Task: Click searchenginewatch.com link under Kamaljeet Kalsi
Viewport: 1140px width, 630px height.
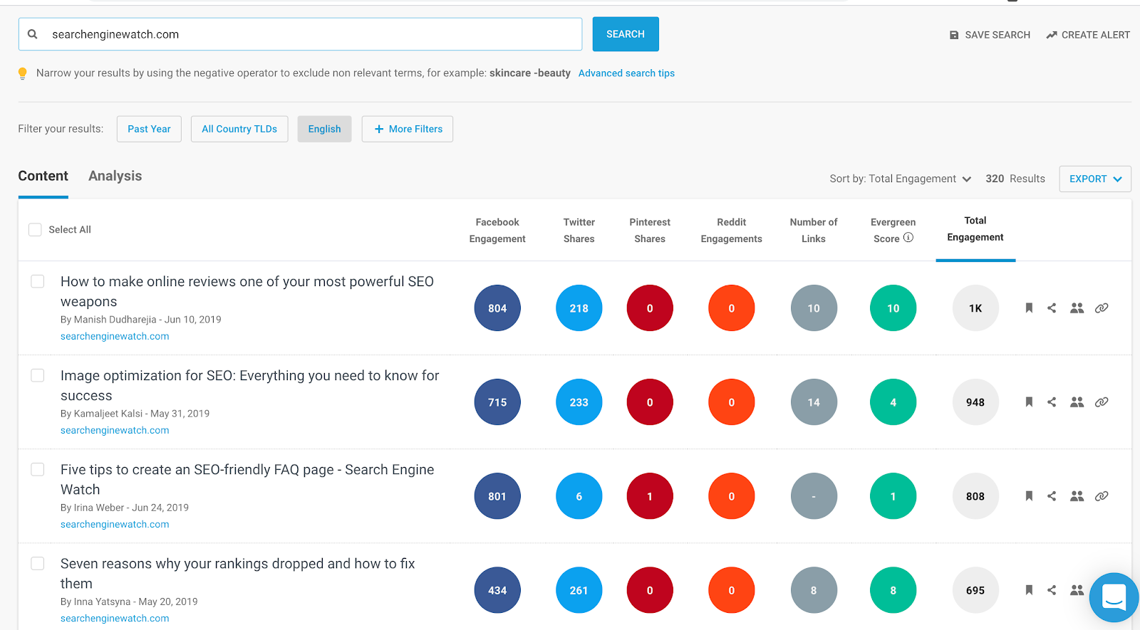Action: click(x=115, y=431)
